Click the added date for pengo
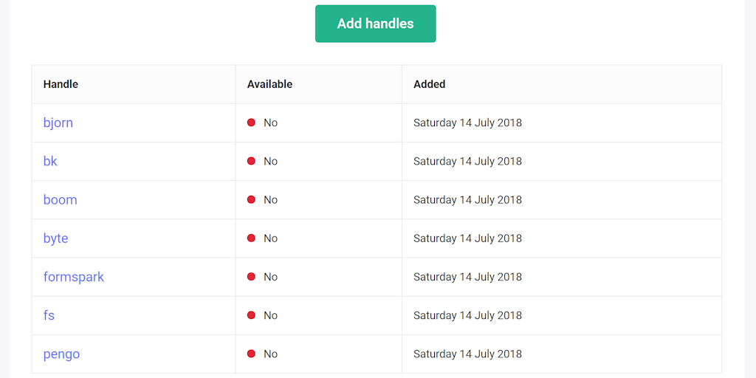This screenshot has width=756, height=378. click(467, 354)
